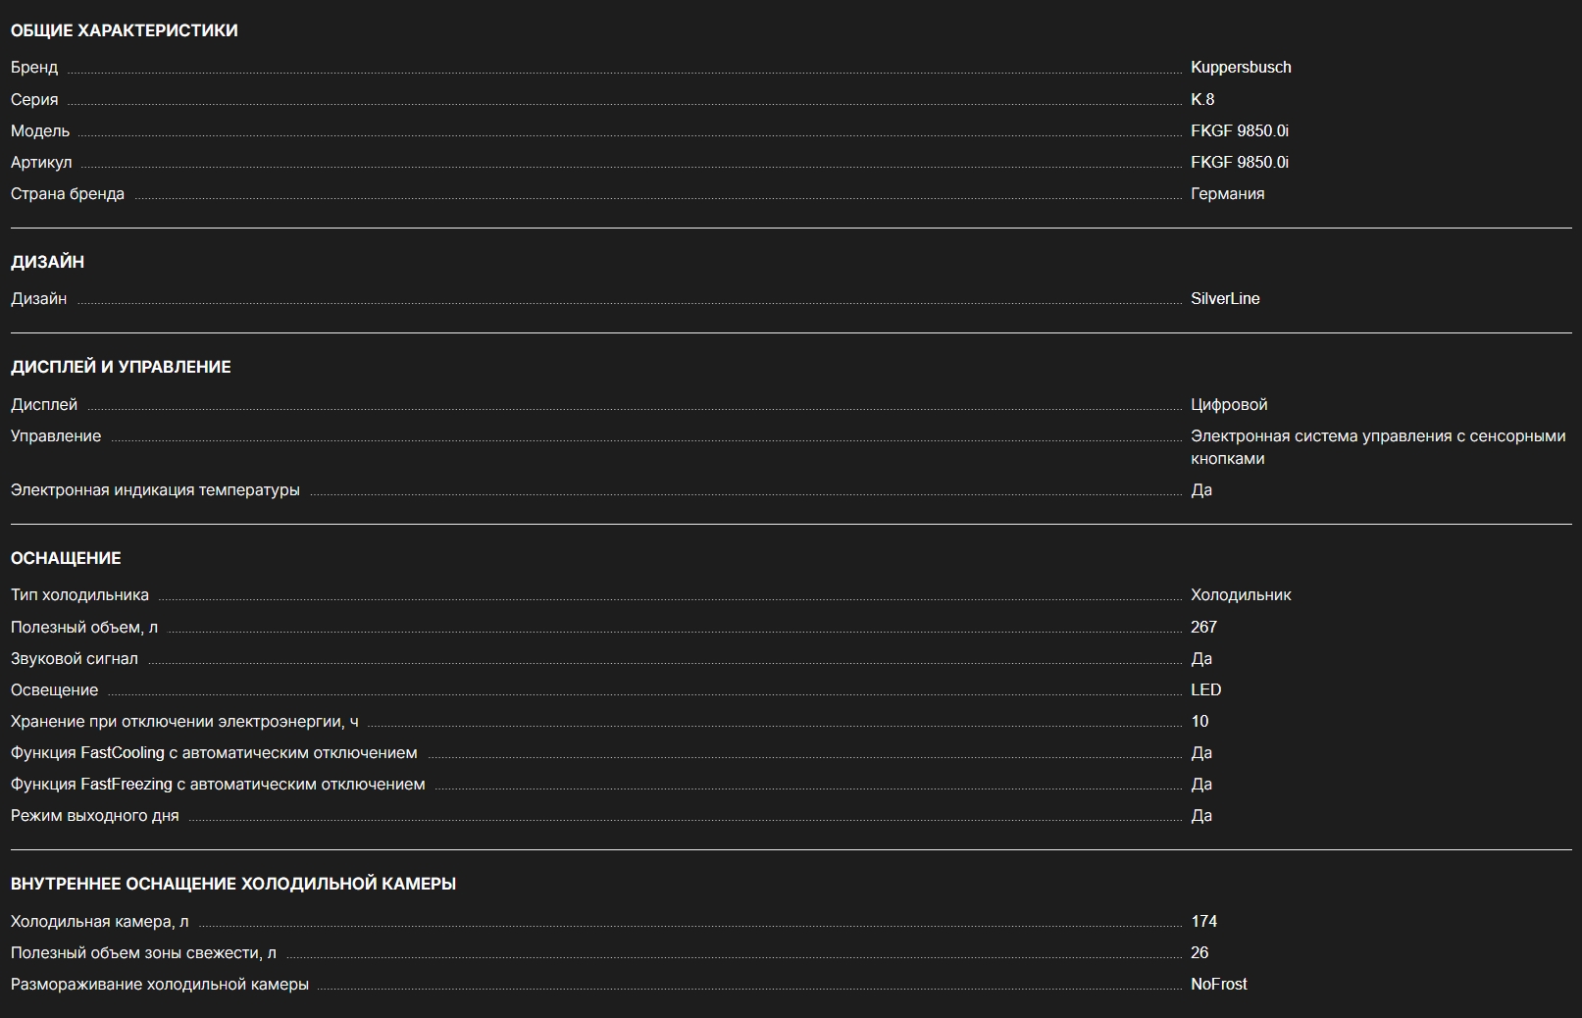The height and width of the screenshot is (1018, 1582).
Task: Click the ОСНАЩЕНИЕ section heading
Action: 66,558
